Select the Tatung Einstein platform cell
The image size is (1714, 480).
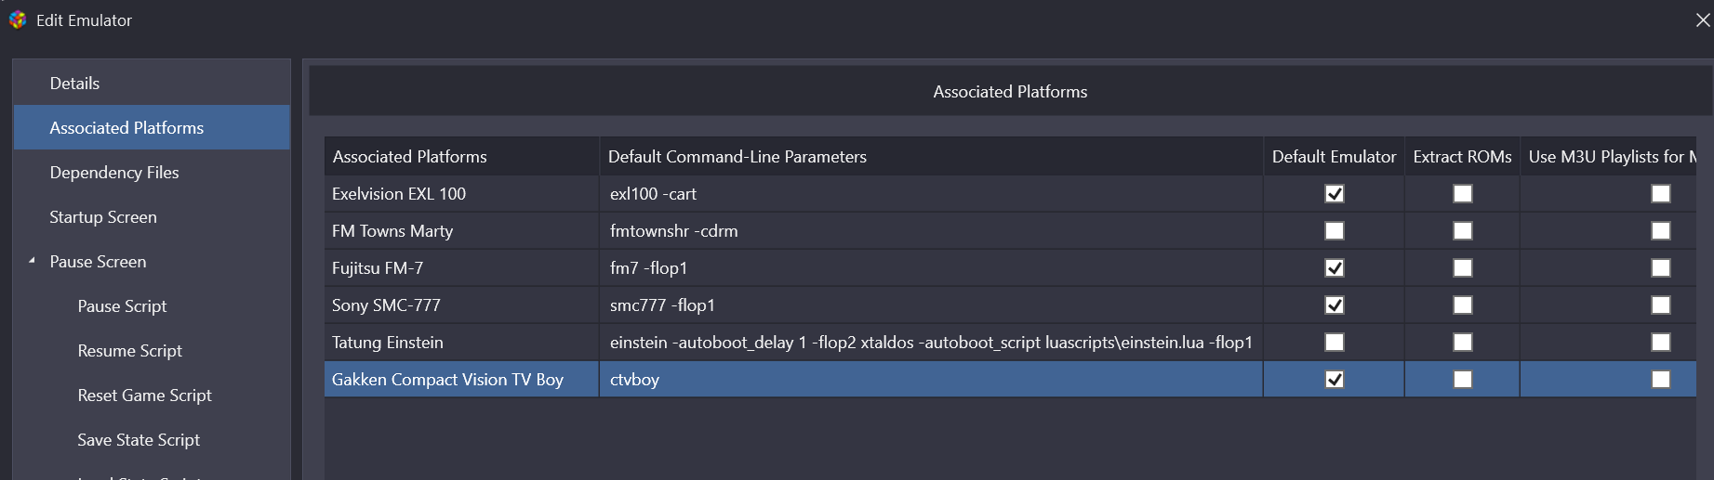point(461,342)
